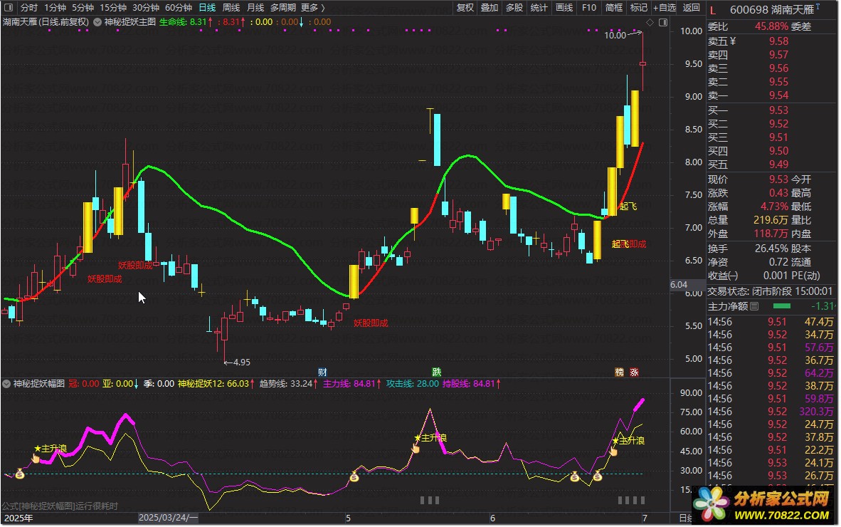Image resolution: width=841 pixels, height=527 pixels.
Task: Click first 主升浪 pointing hand icon
Action: (x=36, y=458)
